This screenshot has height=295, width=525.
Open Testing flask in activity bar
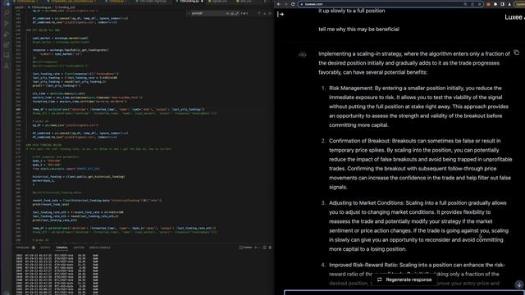7,66
